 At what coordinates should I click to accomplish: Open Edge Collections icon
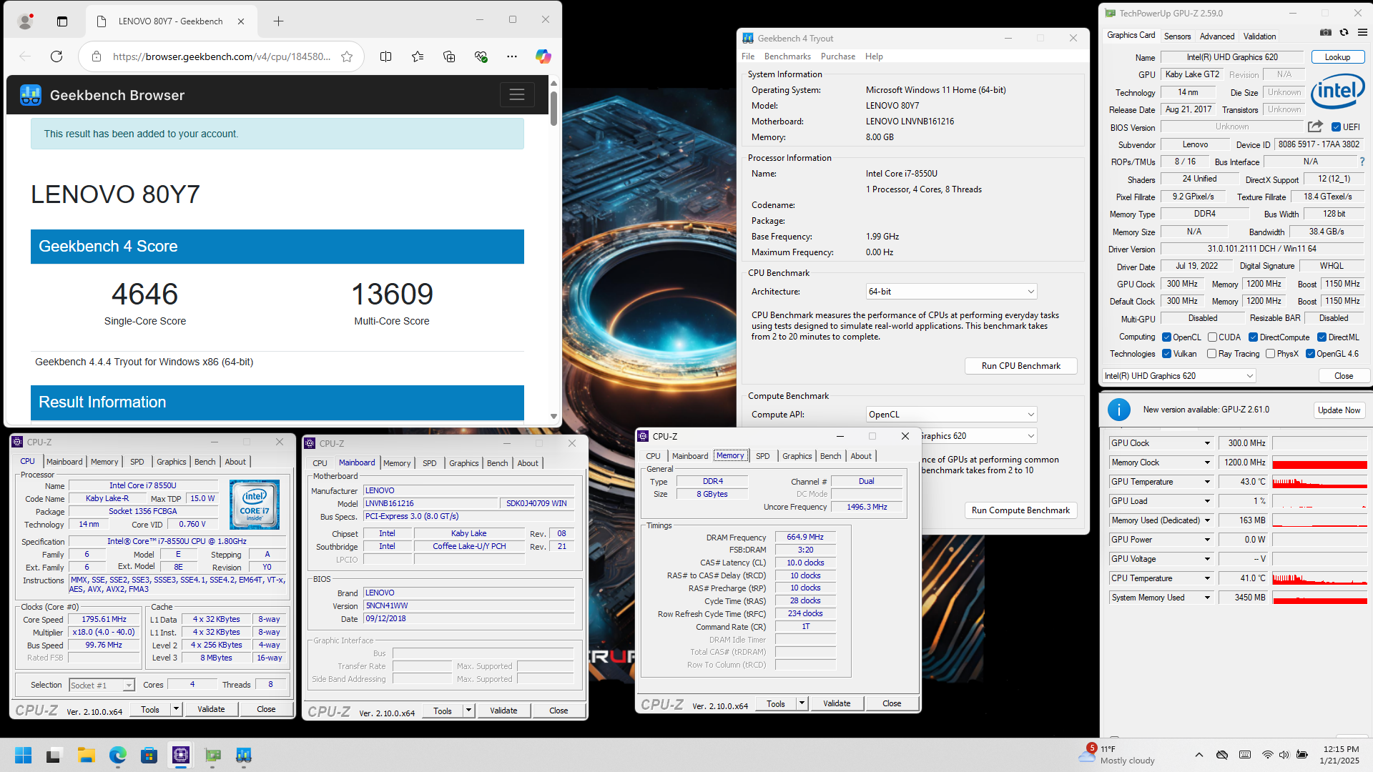(449, 56)
